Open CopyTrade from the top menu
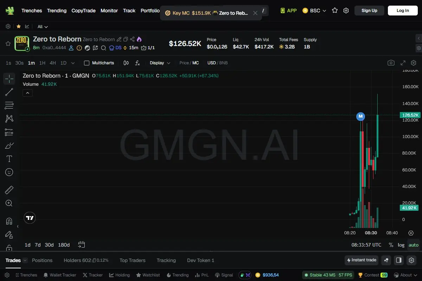Screen dimensions: 422x281 [x=83, y=11]
